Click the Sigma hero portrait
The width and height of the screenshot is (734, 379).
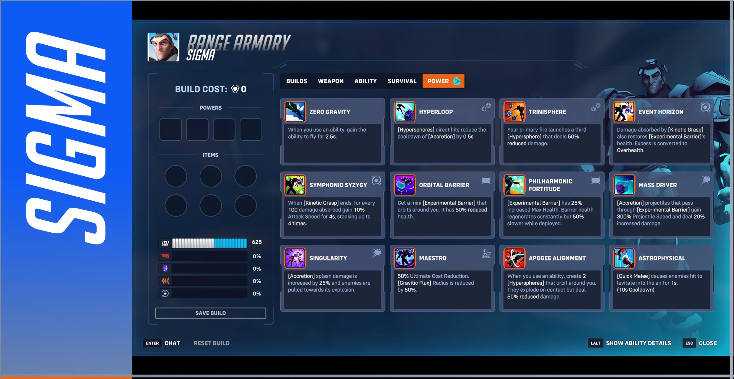[x=164, y=47]
